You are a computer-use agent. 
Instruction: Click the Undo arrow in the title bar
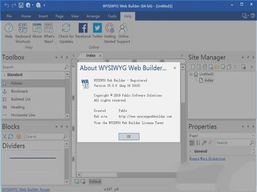[7, 6]
